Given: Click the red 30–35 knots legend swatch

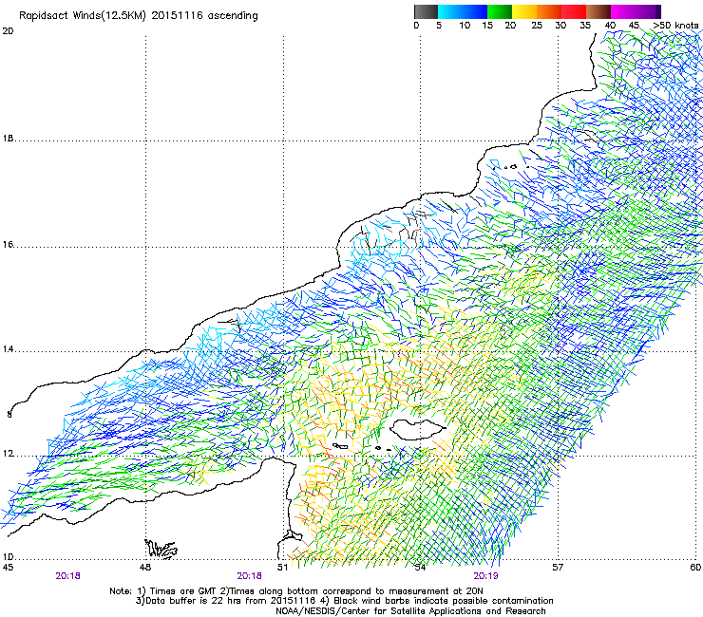Looking at the screenshot, I should tap(574, 11).
